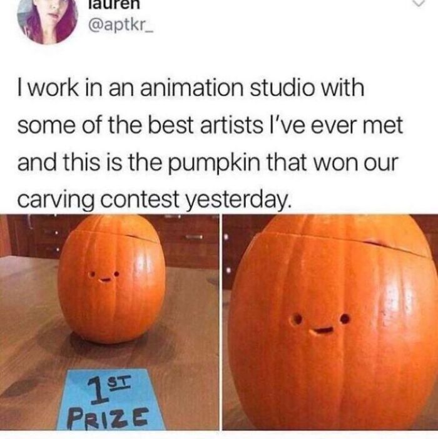
Task: Open the @aptkr_ handle link
Action: (x=121, y=26)
